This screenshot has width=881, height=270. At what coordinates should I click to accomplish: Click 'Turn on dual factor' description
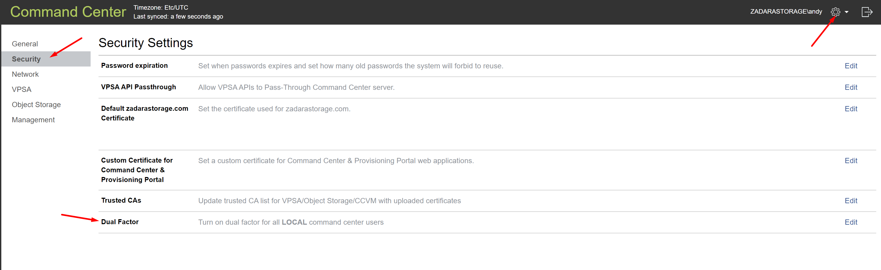click(291, 222)
